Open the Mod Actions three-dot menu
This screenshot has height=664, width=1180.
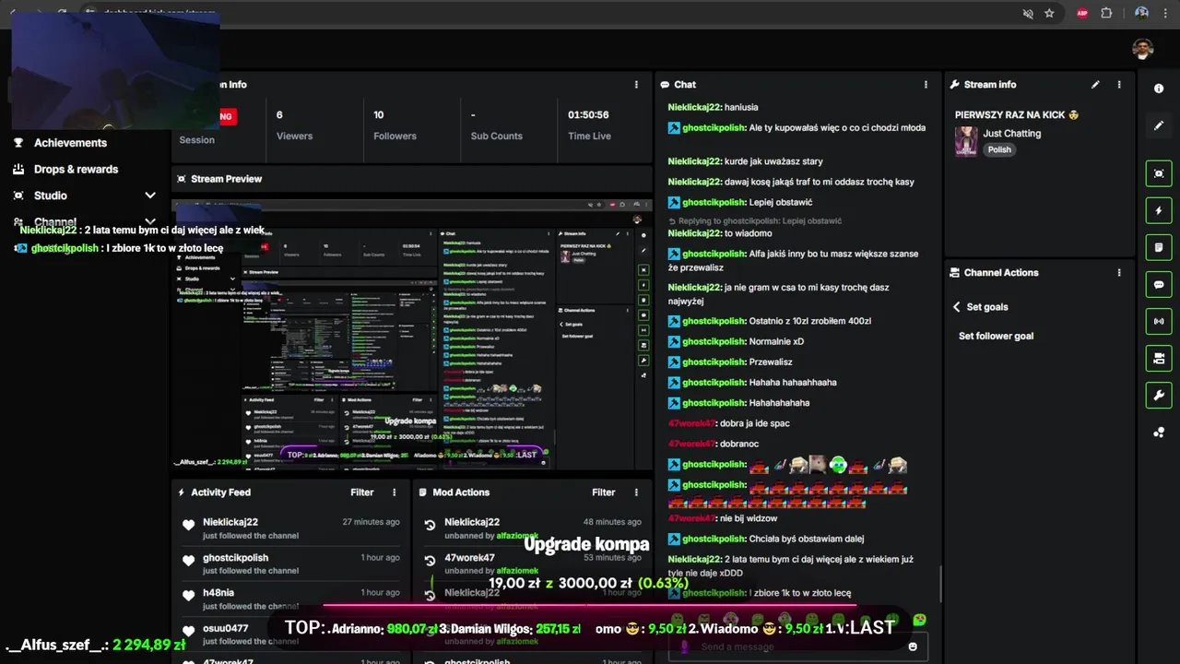(x=636, y=492)
